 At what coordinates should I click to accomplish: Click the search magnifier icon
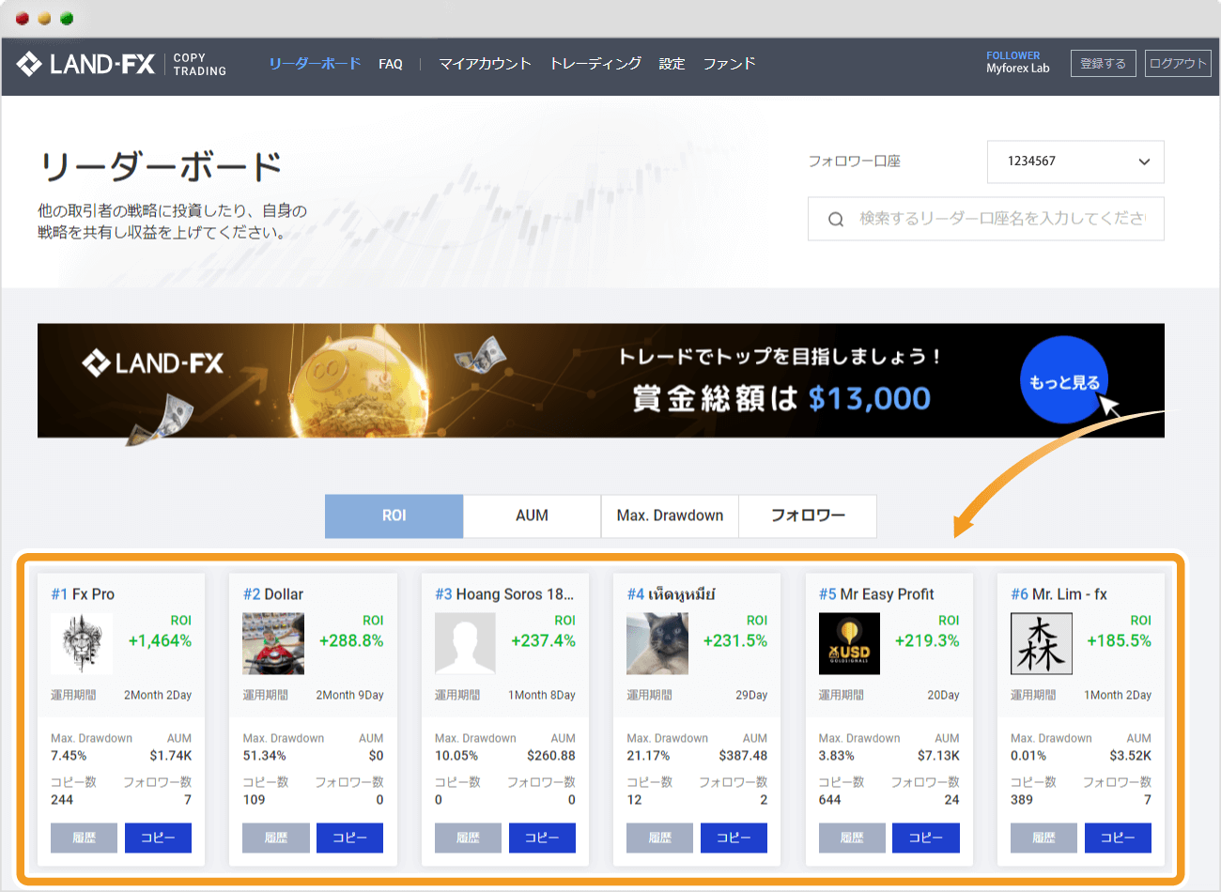point(836,219)
